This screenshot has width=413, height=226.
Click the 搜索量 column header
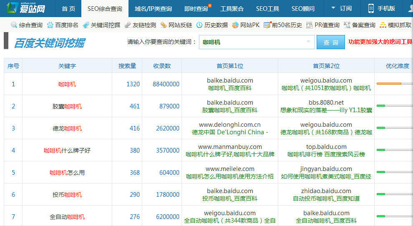[127, 66]
